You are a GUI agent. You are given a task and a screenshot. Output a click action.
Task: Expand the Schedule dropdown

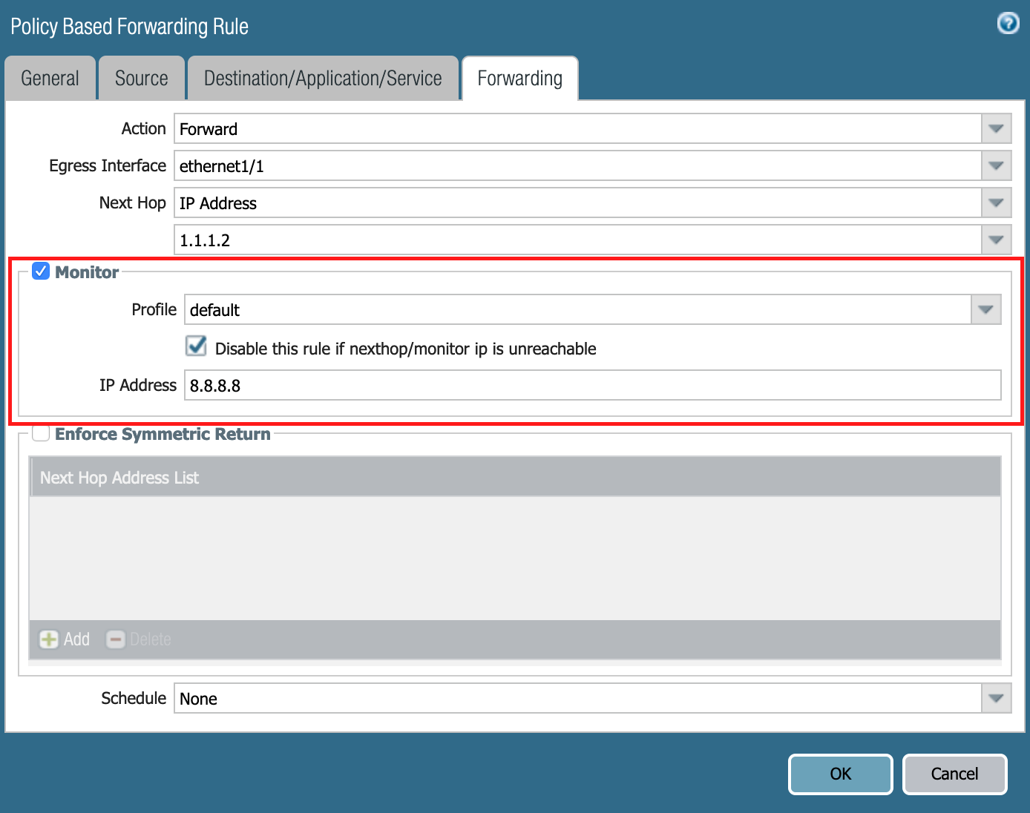point(996,698)
